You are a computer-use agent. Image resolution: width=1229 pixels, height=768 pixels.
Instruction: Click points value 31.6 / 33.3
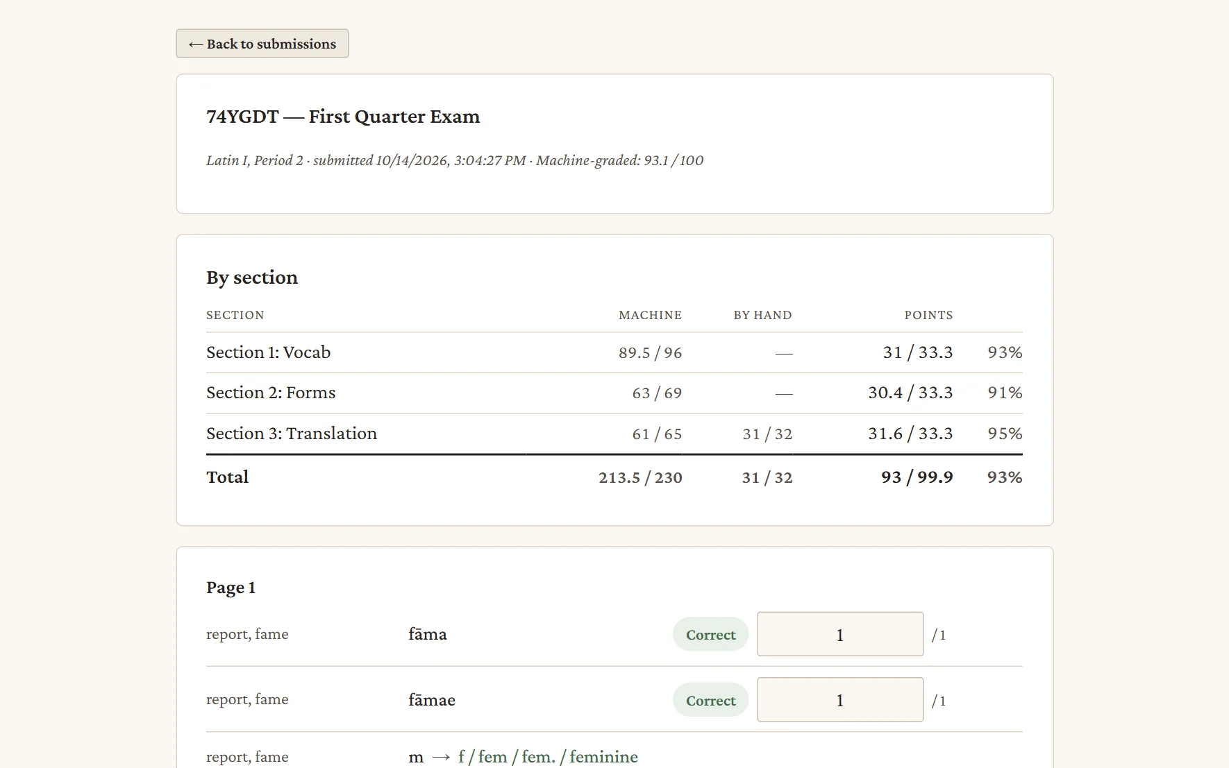pyautogui.click(x=910, y=434)
